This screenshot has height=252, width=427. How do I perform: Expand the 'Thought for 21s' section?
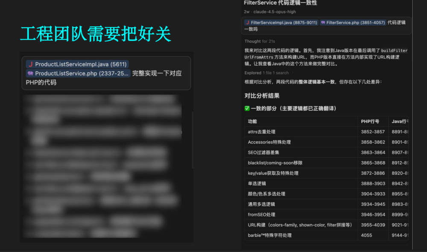click(260, 41)
